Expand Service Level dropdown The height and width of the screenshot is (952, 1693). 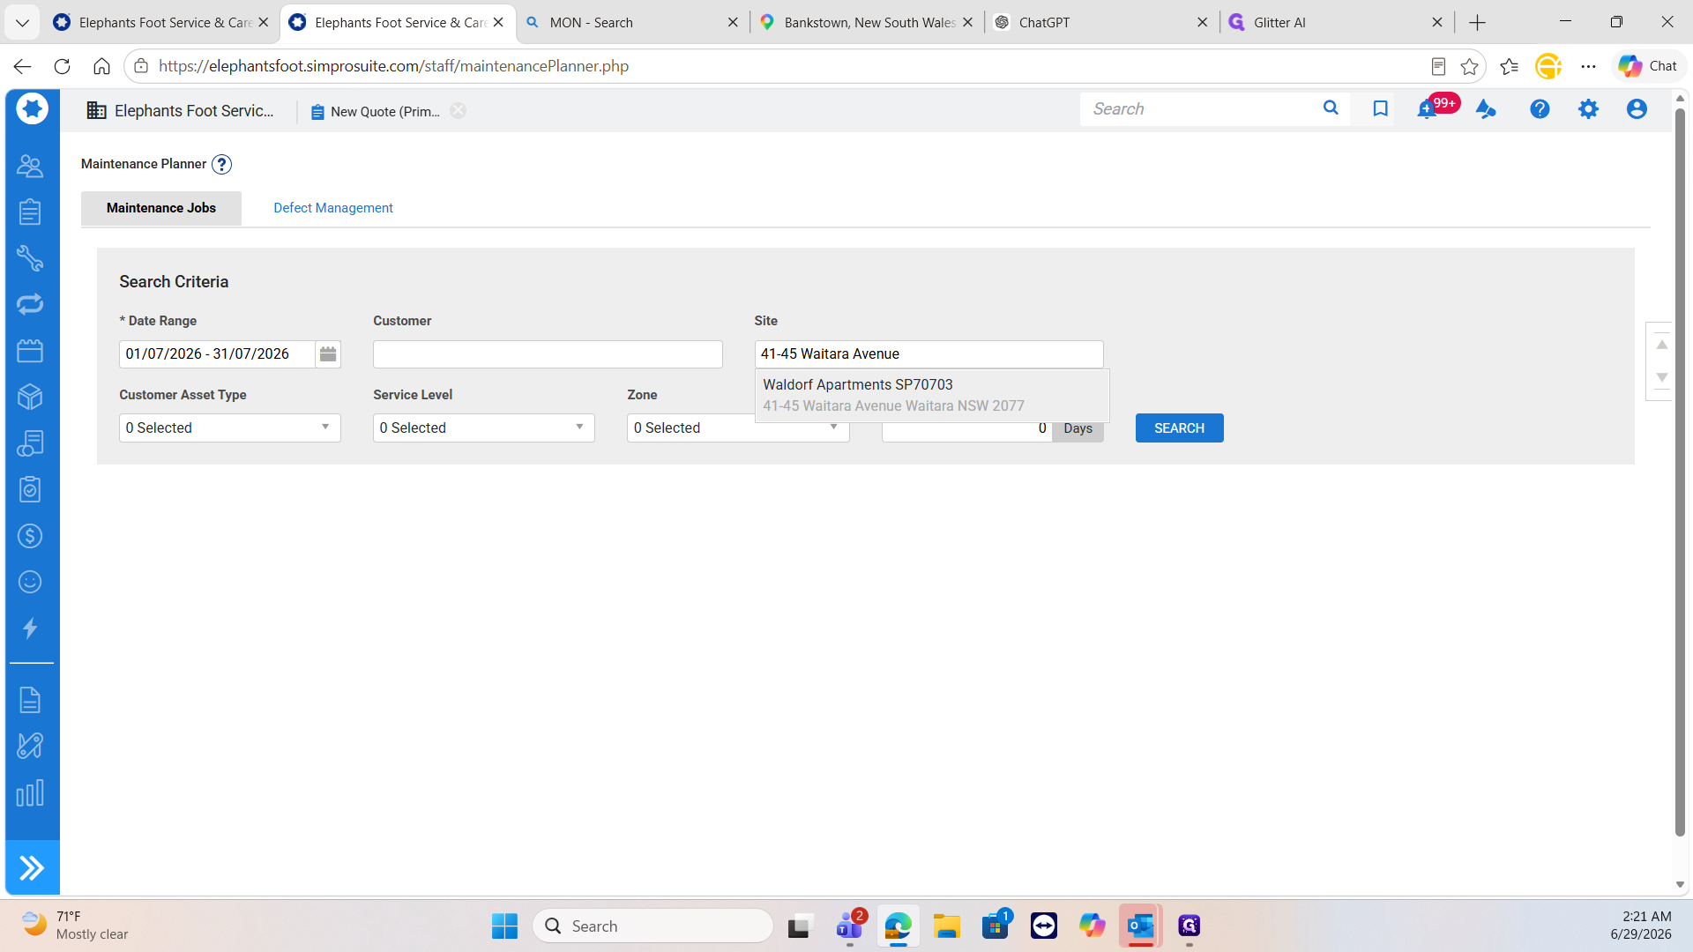(484, 428)
